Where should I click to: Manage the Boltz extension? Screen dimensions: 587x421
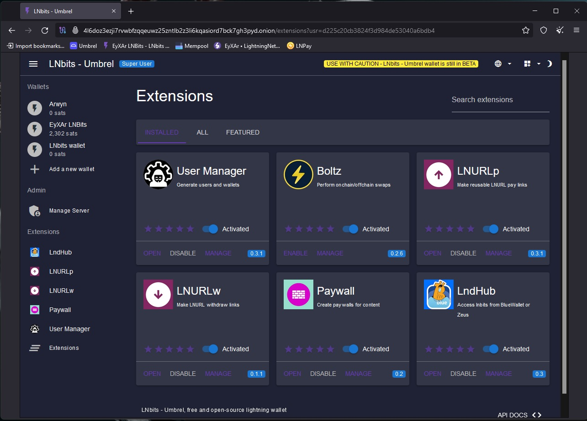[x=330, y=253]
